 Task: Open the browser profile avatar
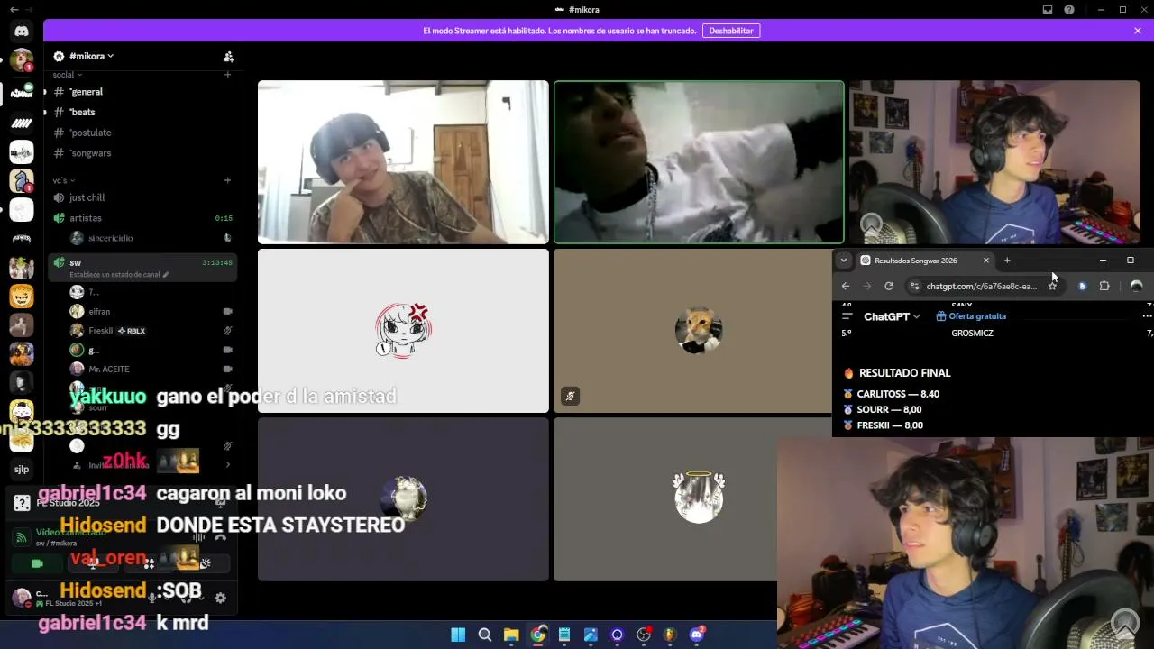pos(1136,286)
